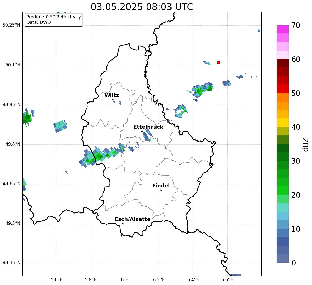Click the 40 tick label on colorbar
Image resolution: width=312 pixels, height=285 pixels.
pyautogui.click(x=296, y=127)
